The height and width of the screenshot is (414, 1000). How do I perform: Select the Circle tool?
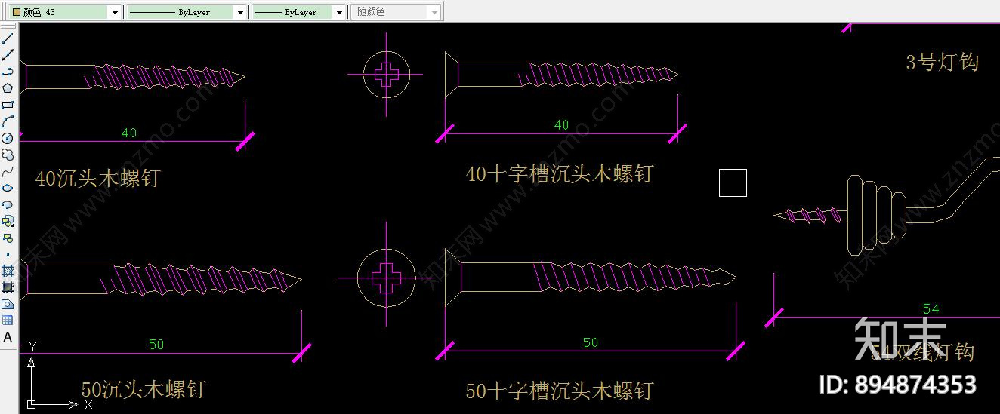(x=8, y=138)
